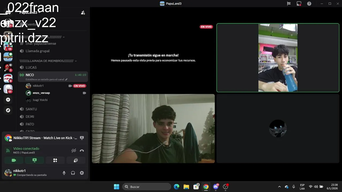Focus the Isagi Yoichi avatar tile
This screenshot has width=342, height=192.
278,128
